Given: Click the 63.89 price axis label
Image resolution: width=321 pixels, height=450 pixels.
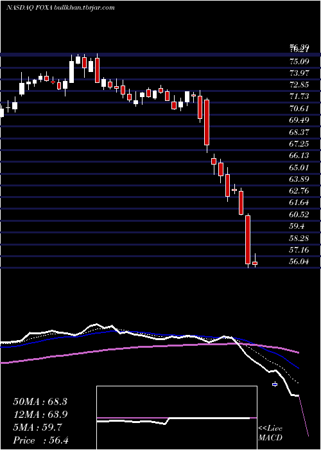Looking at the screenshot, I should point(300,179).
